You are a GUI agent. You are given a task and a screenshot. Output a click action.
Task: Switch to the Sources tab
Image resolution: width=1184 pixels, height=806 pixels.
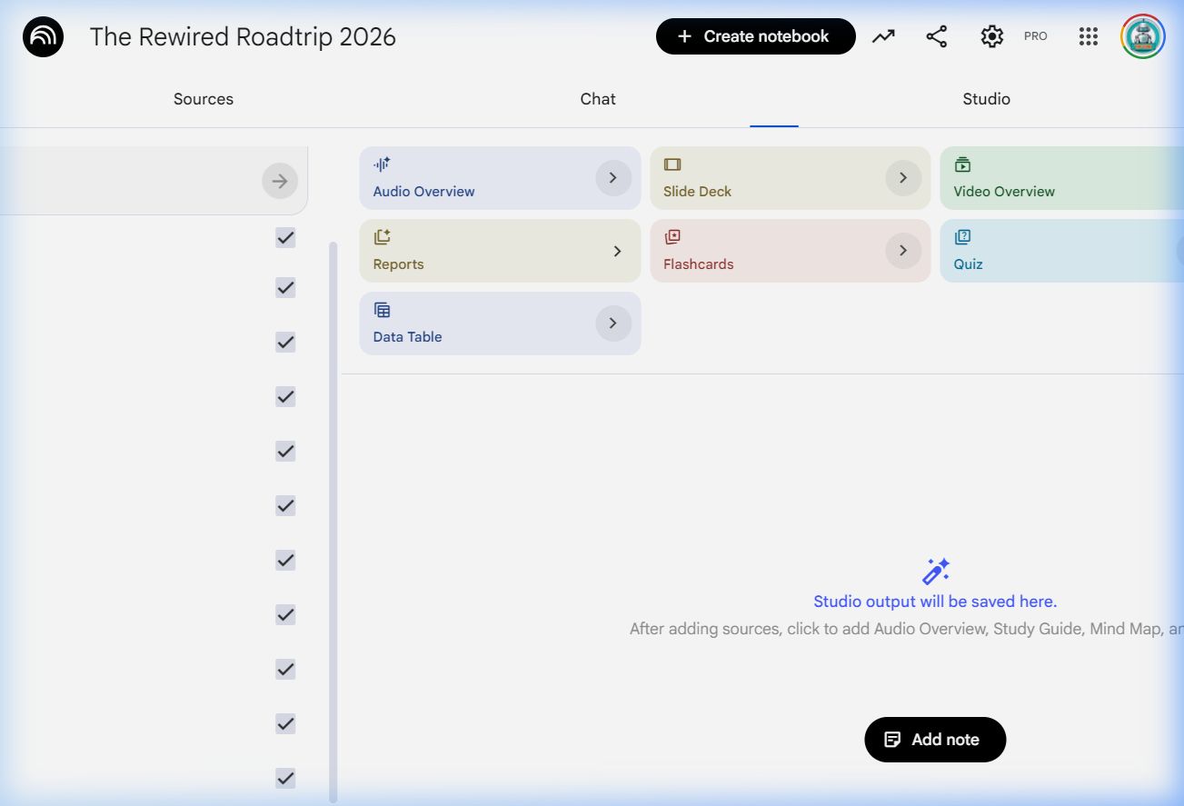tap(204, 99)
